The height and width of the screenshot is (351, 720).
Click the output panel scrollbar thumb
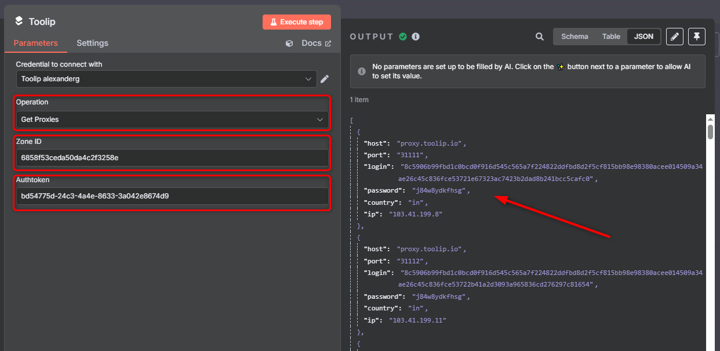pyautogui.click(x=710, y=132)
